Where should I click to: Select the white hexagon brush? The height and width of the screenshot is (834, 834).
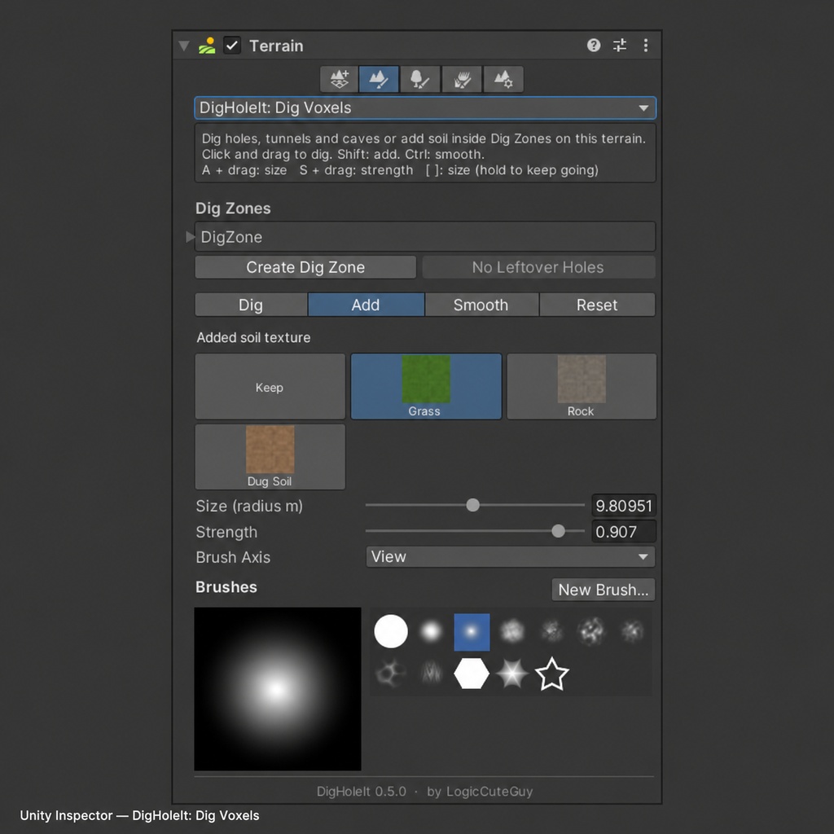472,674
